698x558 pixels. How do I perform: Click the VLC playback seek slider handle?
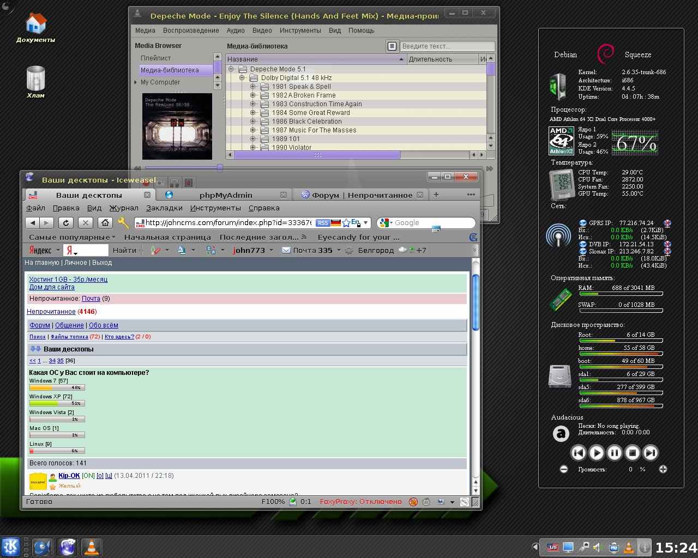[x=220, y=168]
